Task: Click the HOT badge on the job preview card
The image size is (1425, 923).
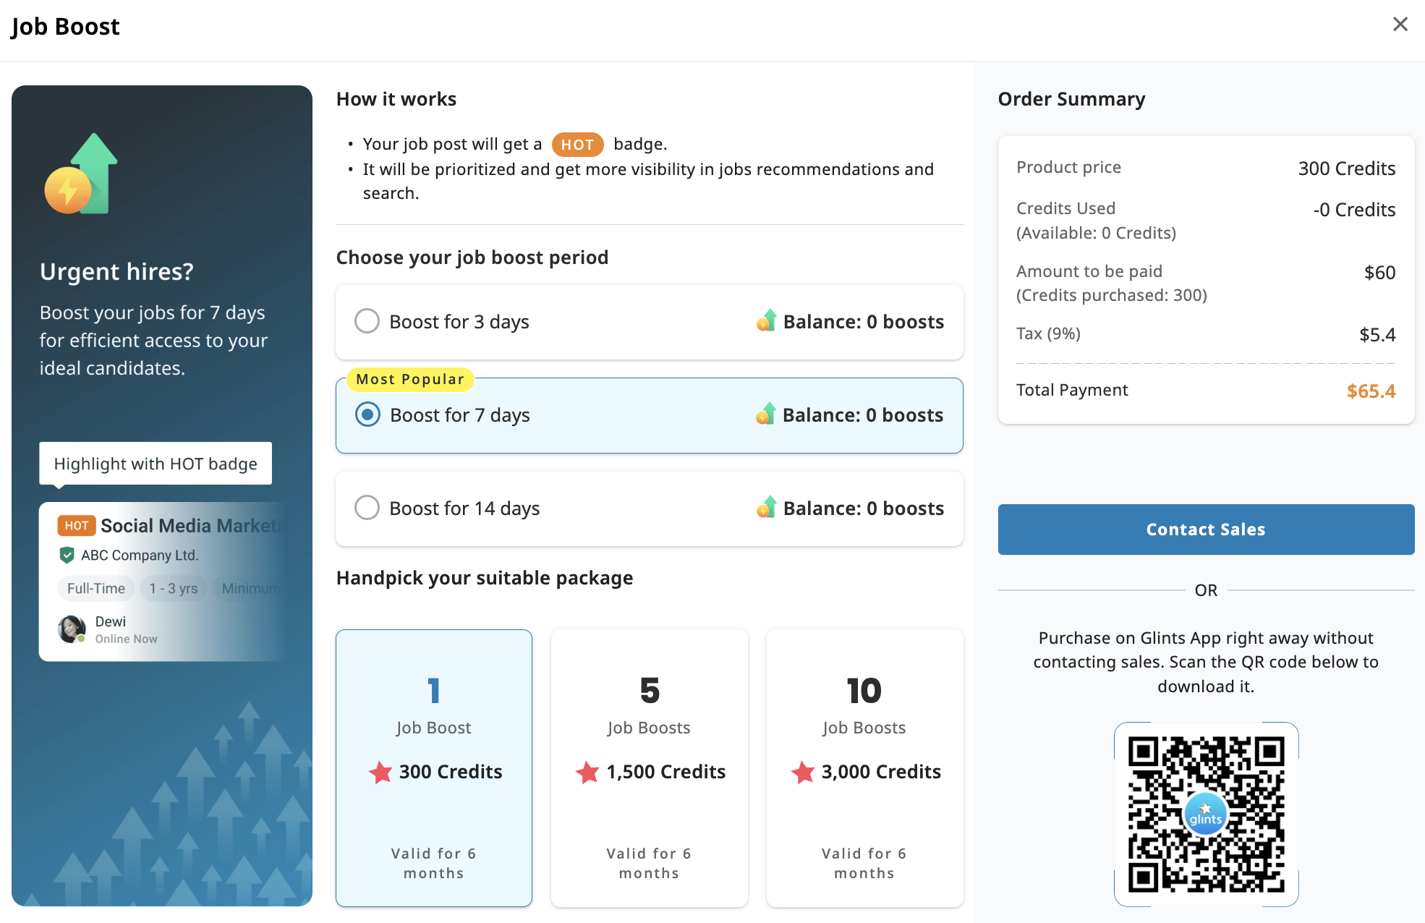Action: click(x=76, y=525)
